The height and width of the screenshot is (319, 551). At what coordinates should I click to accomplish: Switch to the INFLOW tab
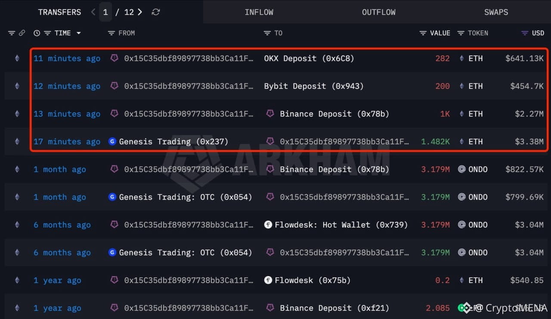259,12
